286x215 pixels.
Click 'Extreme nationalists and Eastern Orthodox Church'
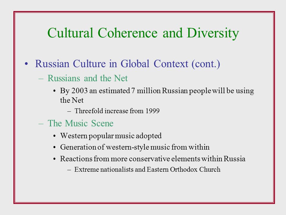[147, 169]
